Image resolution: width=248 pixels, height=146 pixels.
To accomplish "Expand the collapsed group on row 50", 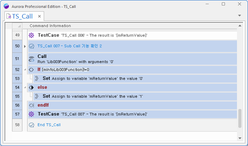I will coord(25,46).
